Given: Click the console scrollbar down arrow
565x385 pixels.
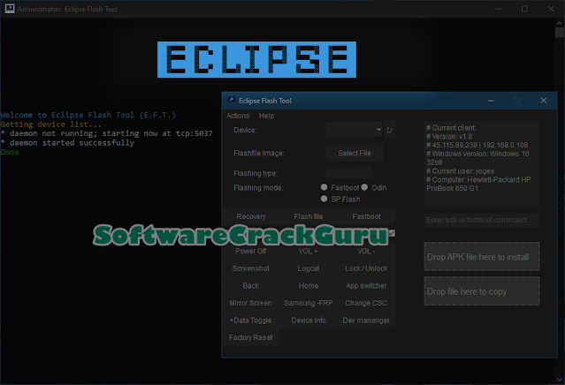Looking at the screenshot, I should point(559,379).
